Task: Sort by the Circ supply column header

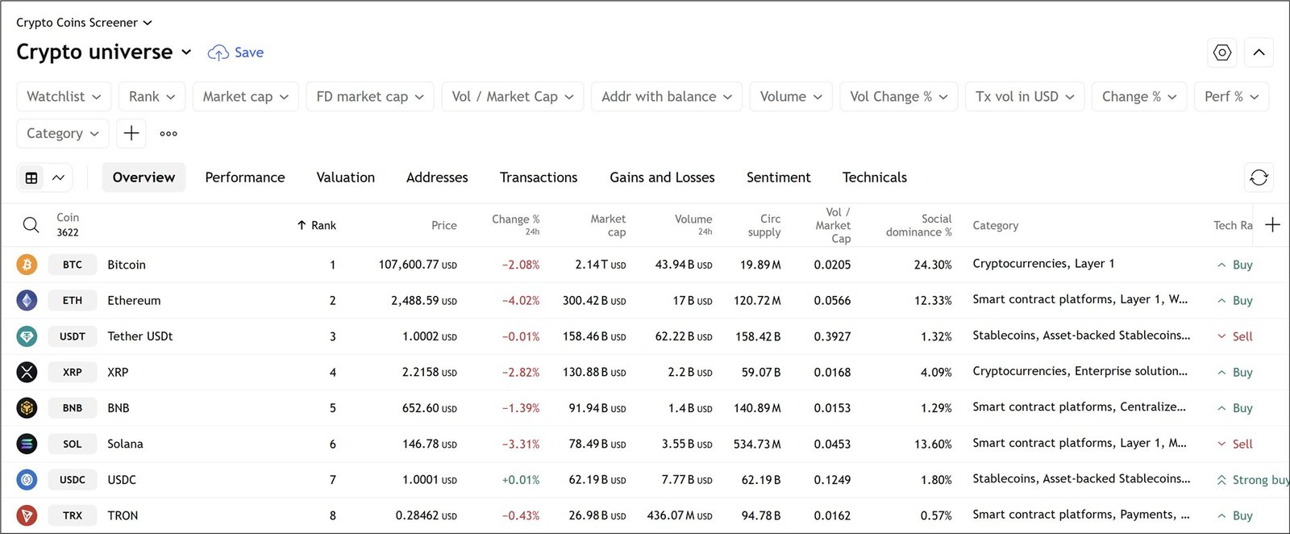Action: coord(764,225)
